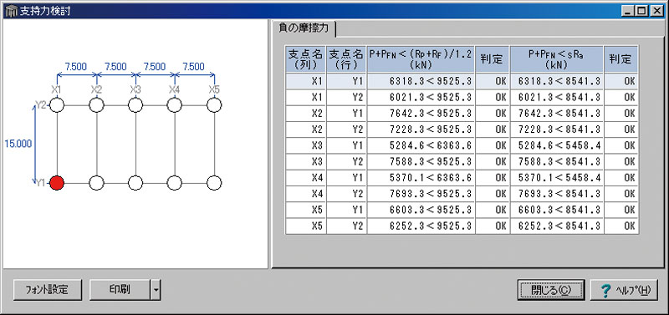Image resolution: width=669 pixels, height=315 pixels.
Task: Click the 印刷 button
Action: click(120, 290)
